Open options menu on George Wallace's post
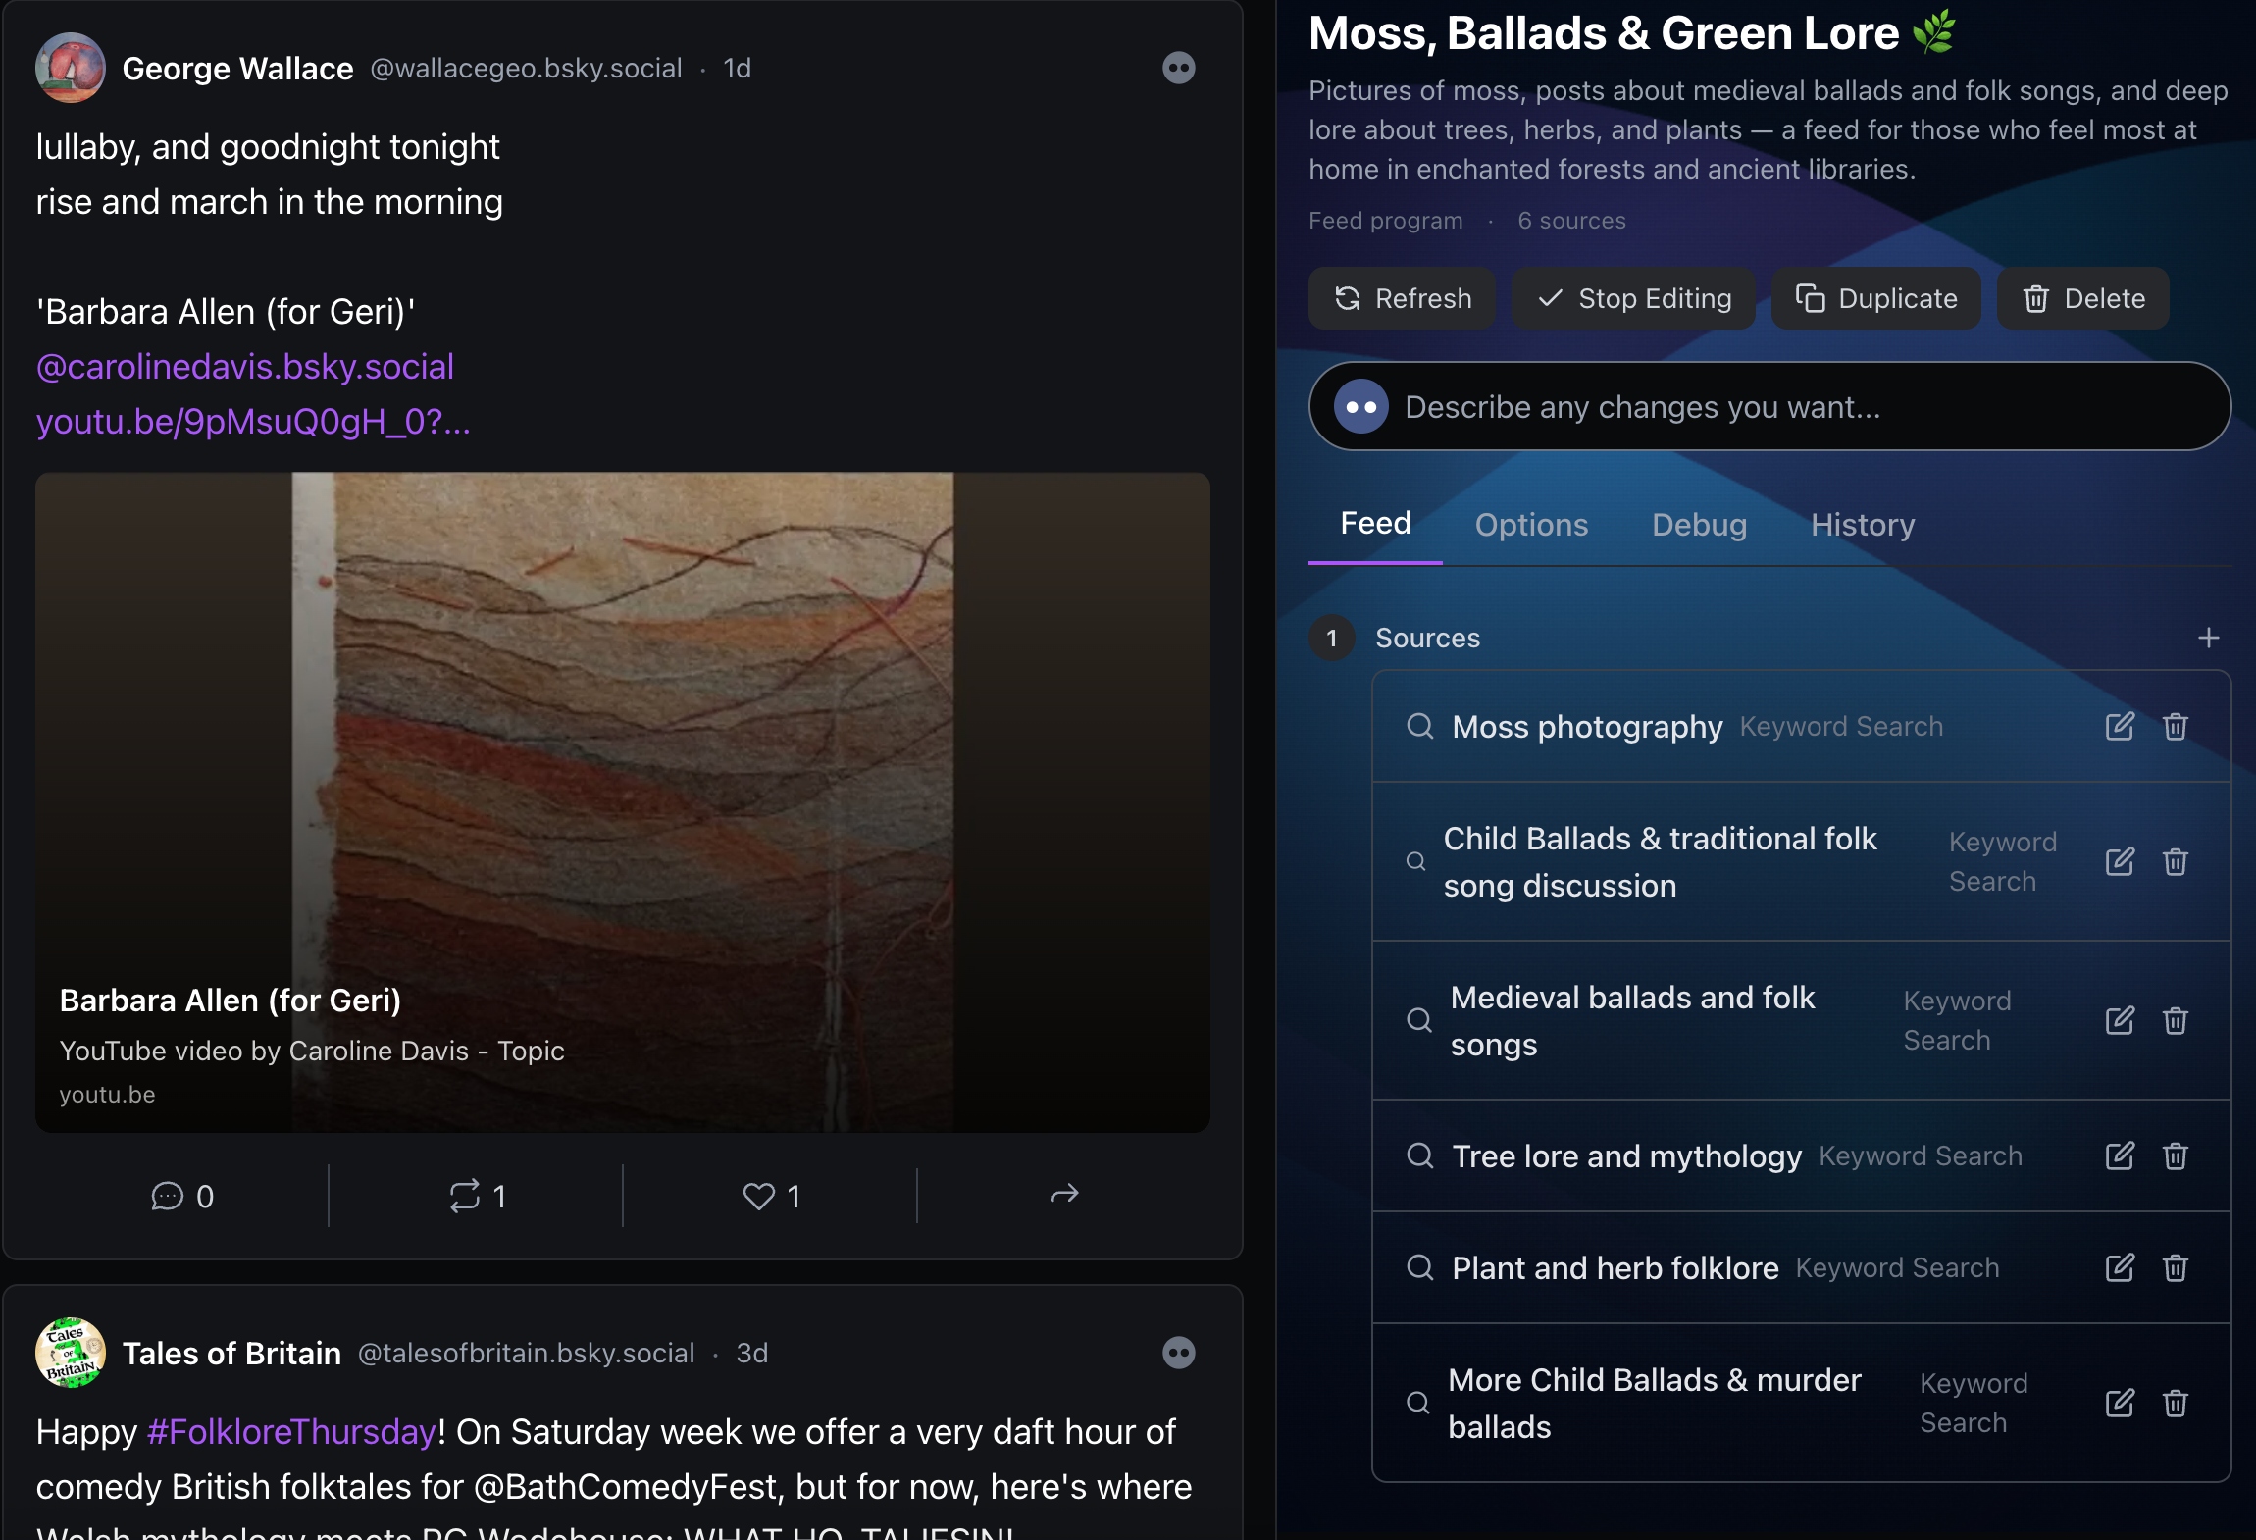Image resolution: width=2256 pixels, height=1540 pixels. click(x=1178, y=68)
